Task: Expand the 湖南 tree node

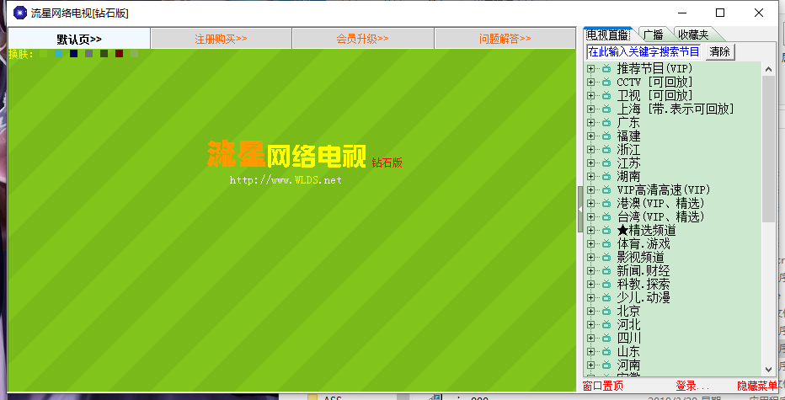Action: pos(590,176)
